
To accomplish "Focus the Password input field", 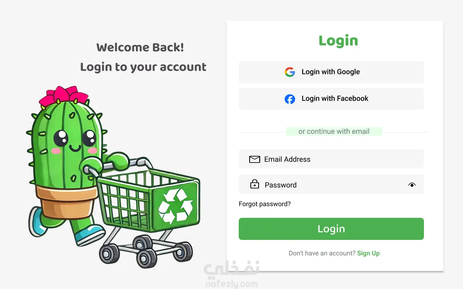I will pyautogui.click(x=331, y=184).
